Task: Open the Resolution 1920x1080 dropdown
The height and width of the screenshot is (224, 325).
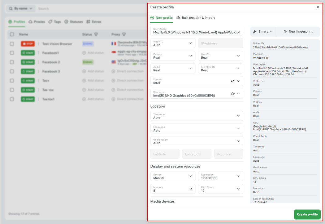Action: [220, 176]
